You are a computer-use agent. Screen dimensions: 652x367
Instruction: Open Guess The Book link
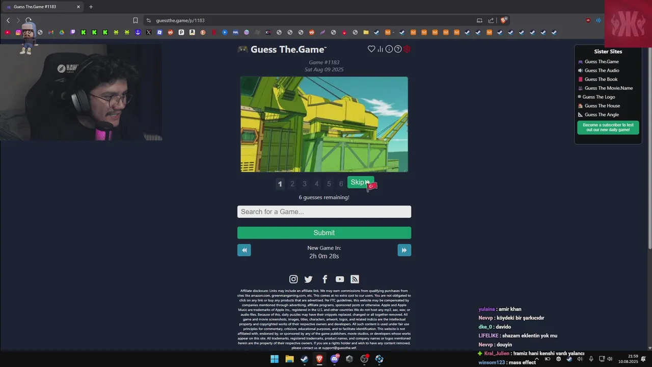pyautogui.click(x=601, y=80)
